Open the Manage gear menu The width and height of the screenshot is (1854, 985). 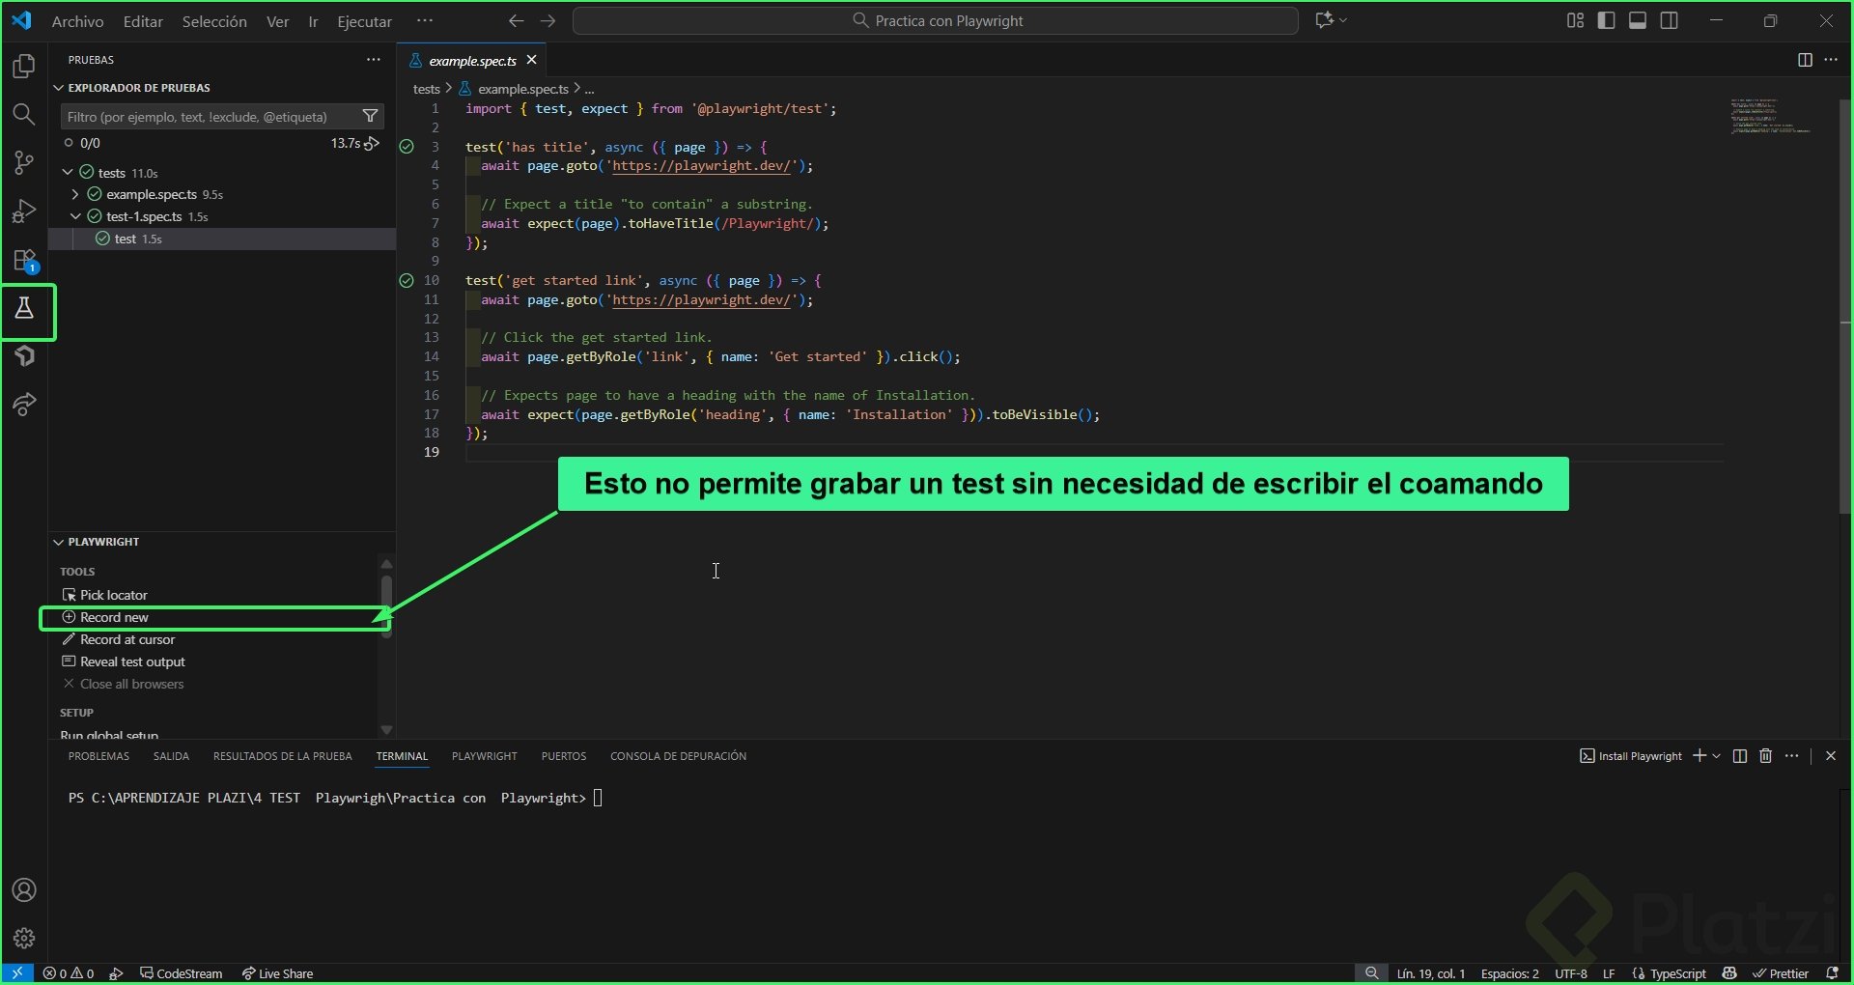tap(24, 938)
